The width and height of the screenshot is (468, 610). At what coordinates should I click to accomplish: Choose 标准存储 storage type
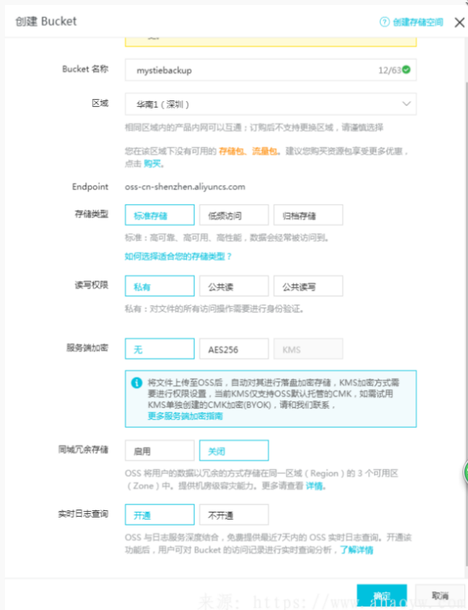pyautogui.click(x=160, y=215)
